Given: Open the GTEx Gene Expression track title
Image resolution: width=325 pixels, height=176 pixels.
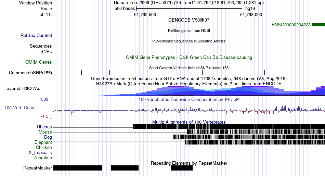Looking at the screenshot, I should coord(189,79).
